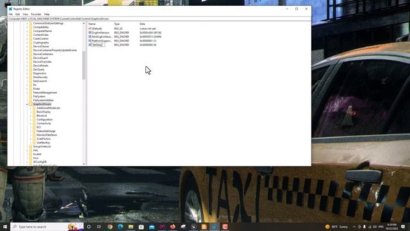The height and width of the screenshot is (231, 410).
Task: Select the ComputerName key
Action: coord(42,31)
